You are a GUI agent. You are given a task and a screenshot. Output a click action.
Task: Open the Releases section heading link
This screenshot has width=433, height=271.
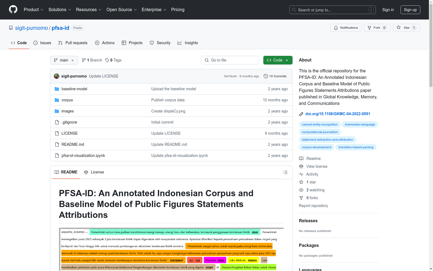[308, 221]
